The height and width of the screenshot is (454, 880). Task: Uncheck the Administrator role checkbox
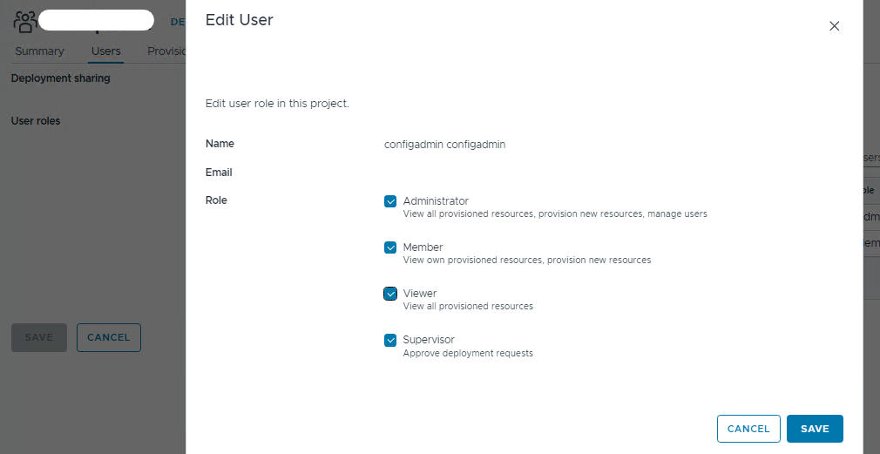pos(390,201)
